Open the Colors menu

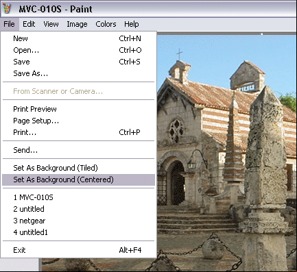pos(106,24)
